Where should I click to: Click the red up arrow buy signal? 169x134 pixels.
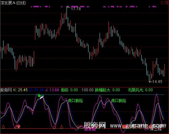(19, 126)
